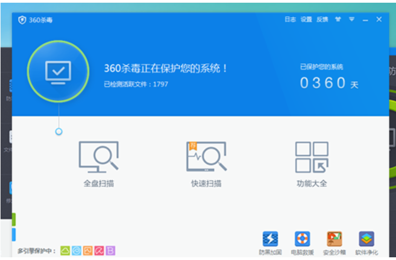Toggle the orange QVM engine icon

click(x=88, y=251)
